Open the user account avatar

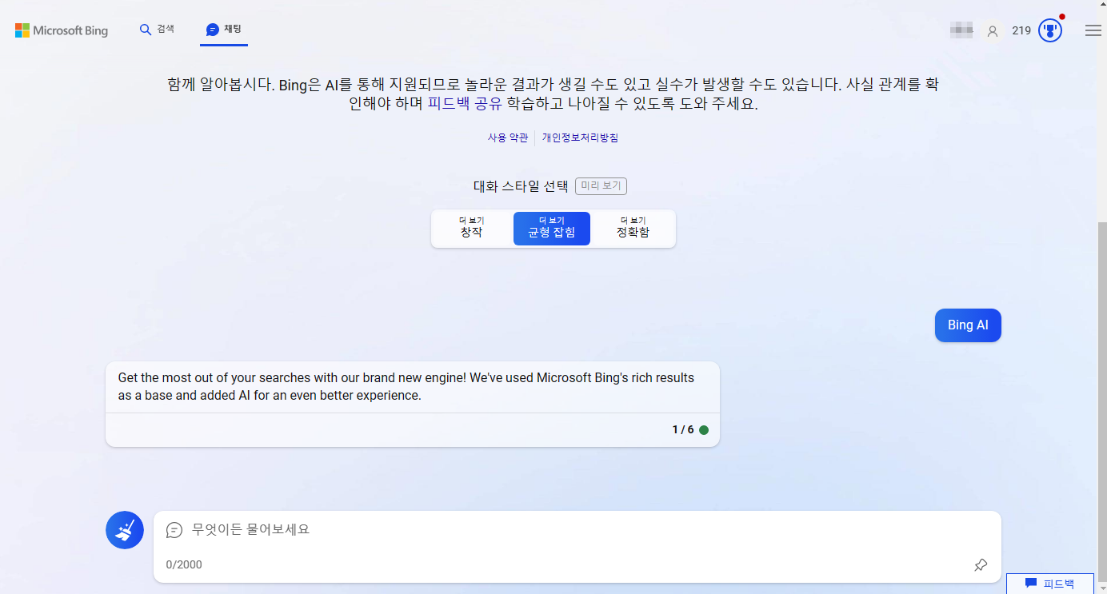993,31
